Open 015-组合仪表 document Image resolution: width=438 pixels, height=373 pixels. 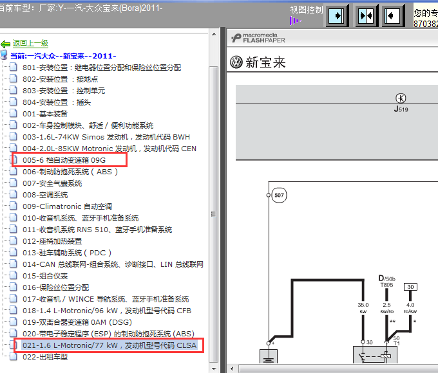click(x=45, y=276)
